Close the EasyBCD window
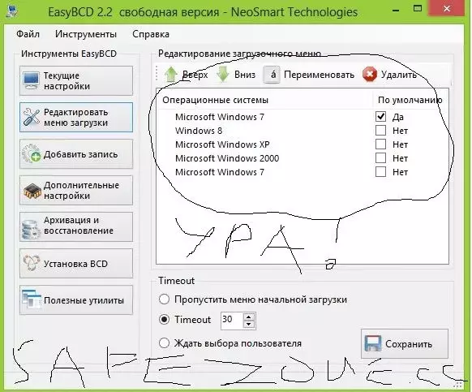 [x=447, y=8]
